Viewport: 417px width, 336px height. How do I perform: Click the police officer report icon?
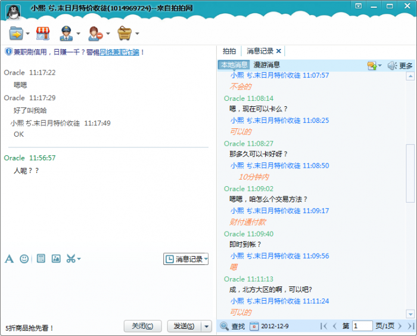66,33
